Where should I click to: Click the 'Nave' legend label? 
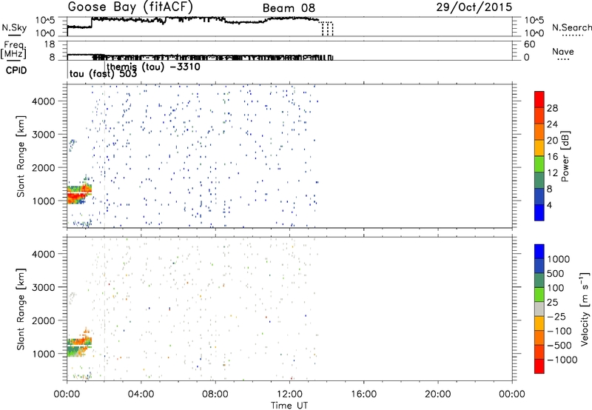click(x=563, y=52)
